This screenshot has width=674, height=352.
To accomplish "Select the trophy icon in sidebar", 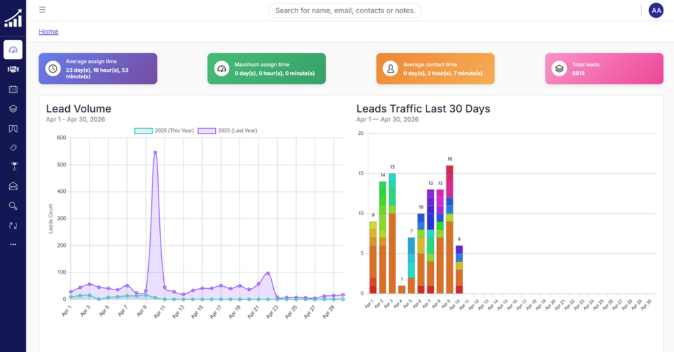I will pyautogui.click(x=13, y=166).
